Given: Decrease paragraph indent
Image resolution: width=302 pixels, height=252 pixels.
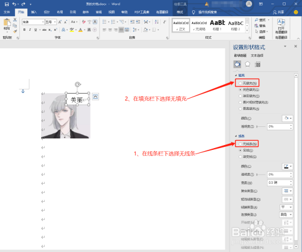Looking at the screenshot, I should click(x=132, y=22).
